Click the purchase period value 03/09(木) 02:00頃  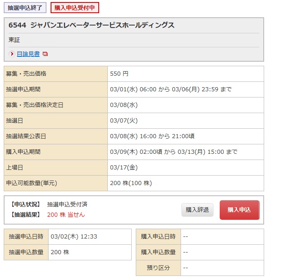[136, 152]
